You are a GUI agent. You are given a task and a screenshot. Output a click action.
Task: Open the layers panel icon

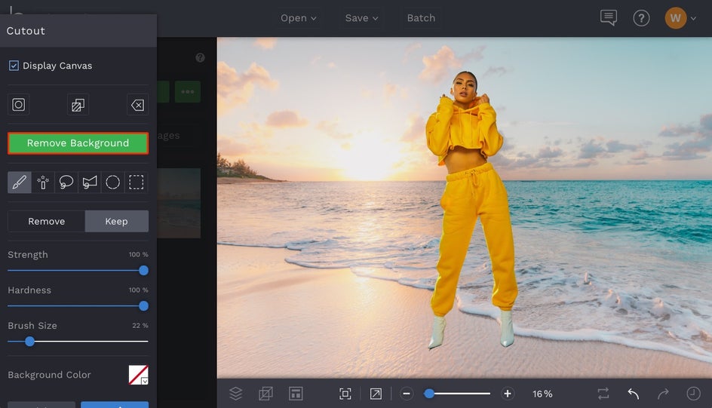[x=236, y=394]
